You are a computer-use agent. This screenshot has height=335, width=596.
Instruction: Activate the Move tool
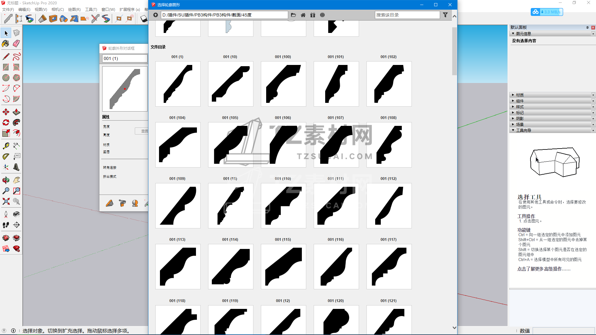pos(6,112)
